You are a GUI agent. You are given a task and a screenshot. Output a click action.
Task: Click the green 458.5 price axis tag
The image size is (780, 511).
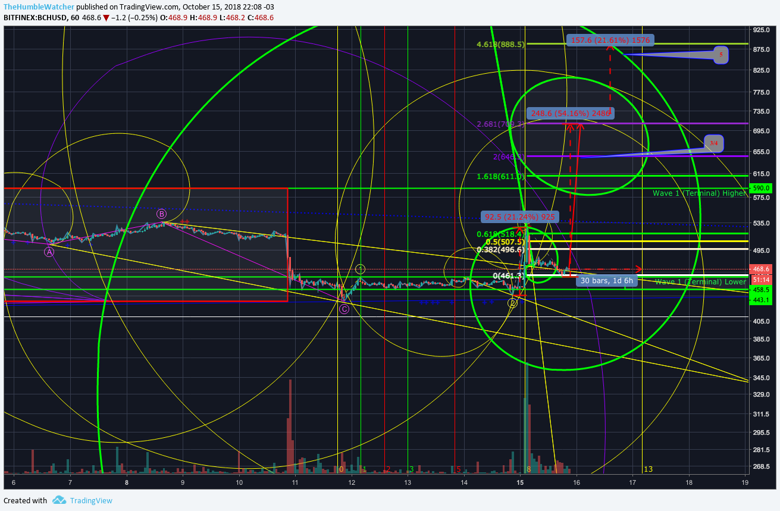762,290
